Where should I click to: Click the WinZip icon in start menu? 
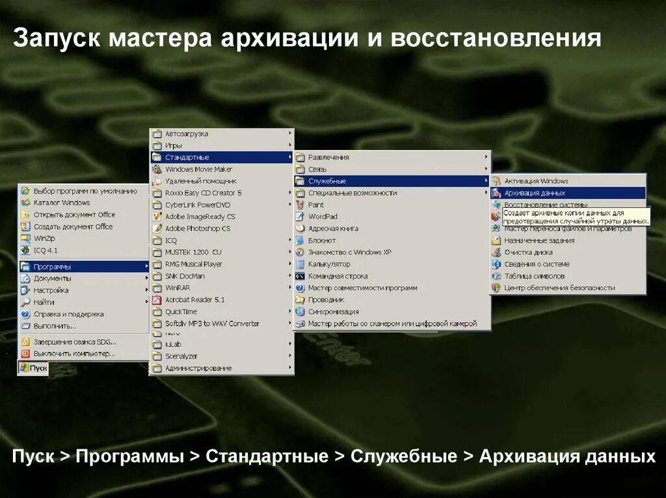pos(25,238)
